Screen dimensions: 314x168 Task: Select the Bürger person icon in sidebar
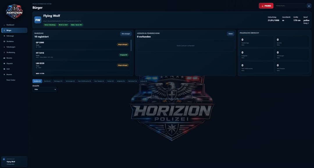tap(4, 31)
